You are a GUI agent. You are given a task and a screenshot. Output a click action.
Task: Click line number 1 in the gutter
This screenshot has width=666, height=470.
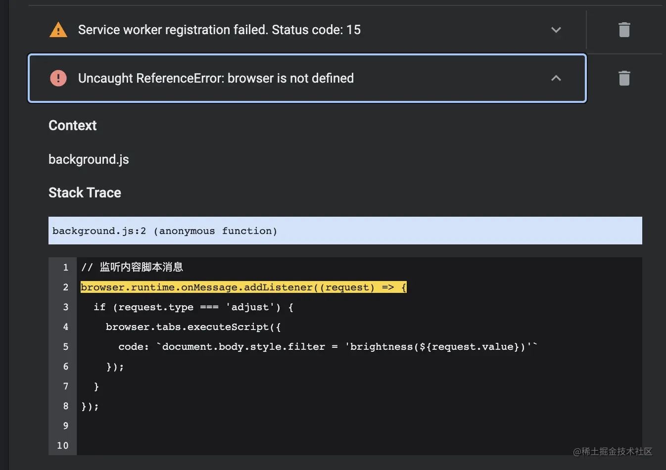65,267
